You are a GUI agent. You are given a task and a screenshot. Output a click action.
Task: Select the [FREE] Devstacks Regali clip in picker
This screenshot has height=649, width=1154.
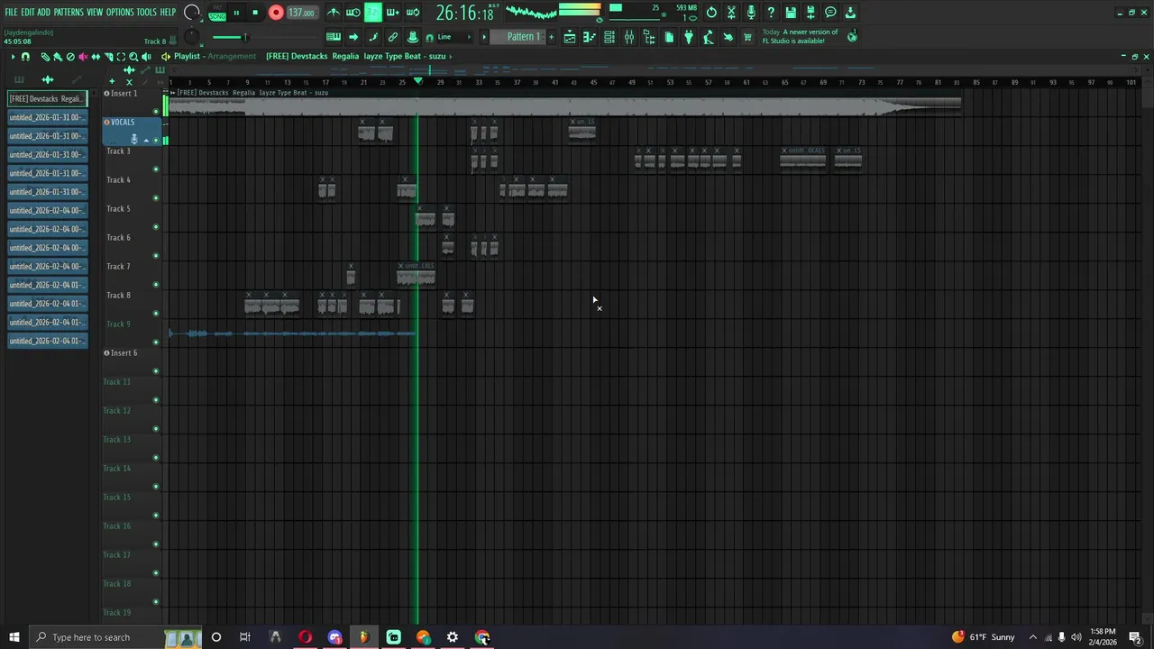tap(47, 98)
